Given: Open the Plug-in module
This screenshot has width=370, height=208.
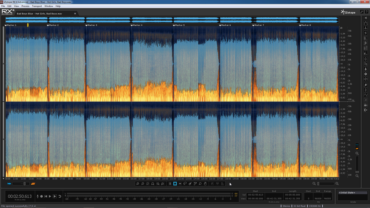Looking at the screenshot, I should (x=366, y=84).
